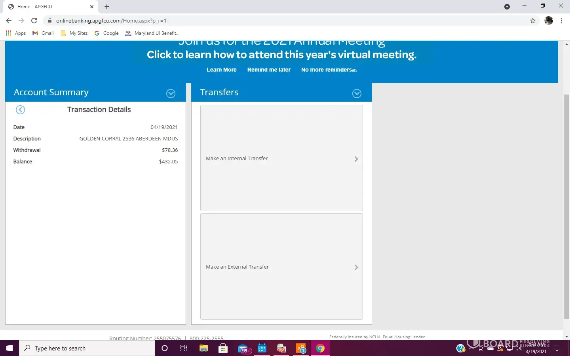
Task: Open Chrome three-dot menu
Action: coord(561,21)
